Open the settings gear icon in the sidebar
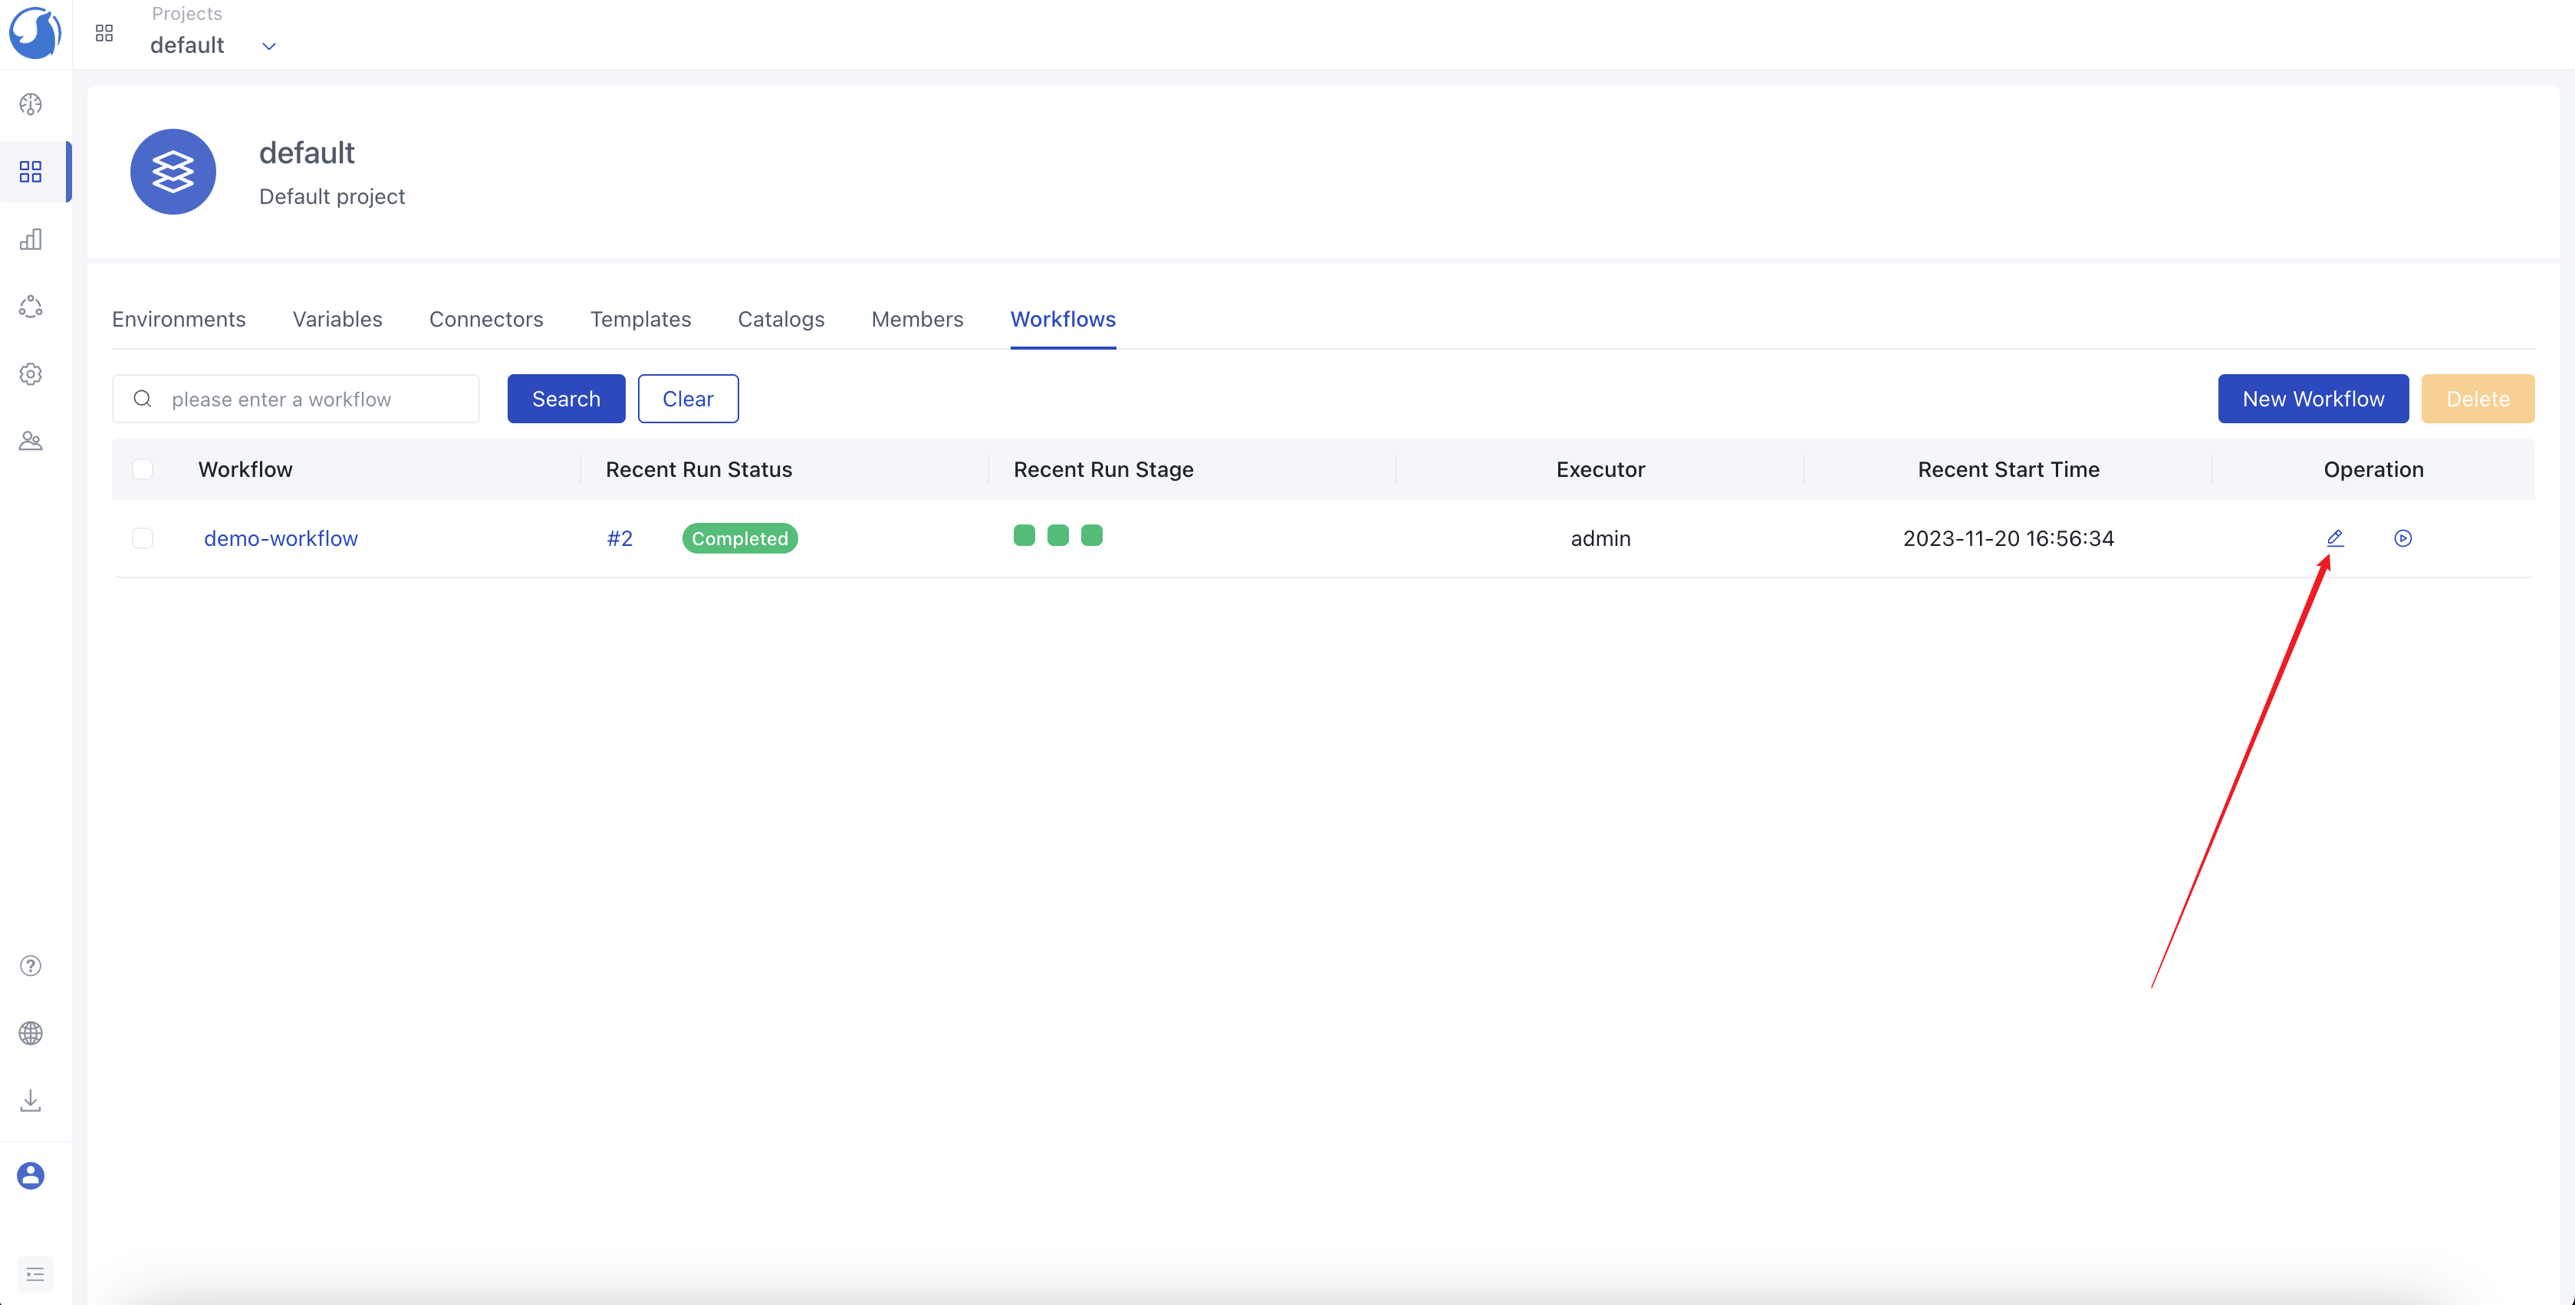 click(31, 373)
